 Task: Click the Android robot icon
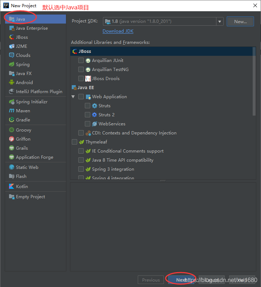click(12, 82)
